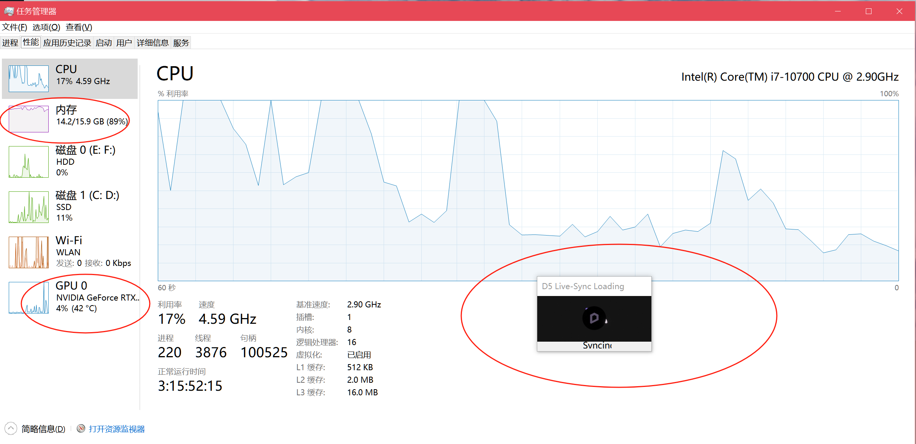
Task: Maximize the Task Manager window
Action: (x=868, y=11)
